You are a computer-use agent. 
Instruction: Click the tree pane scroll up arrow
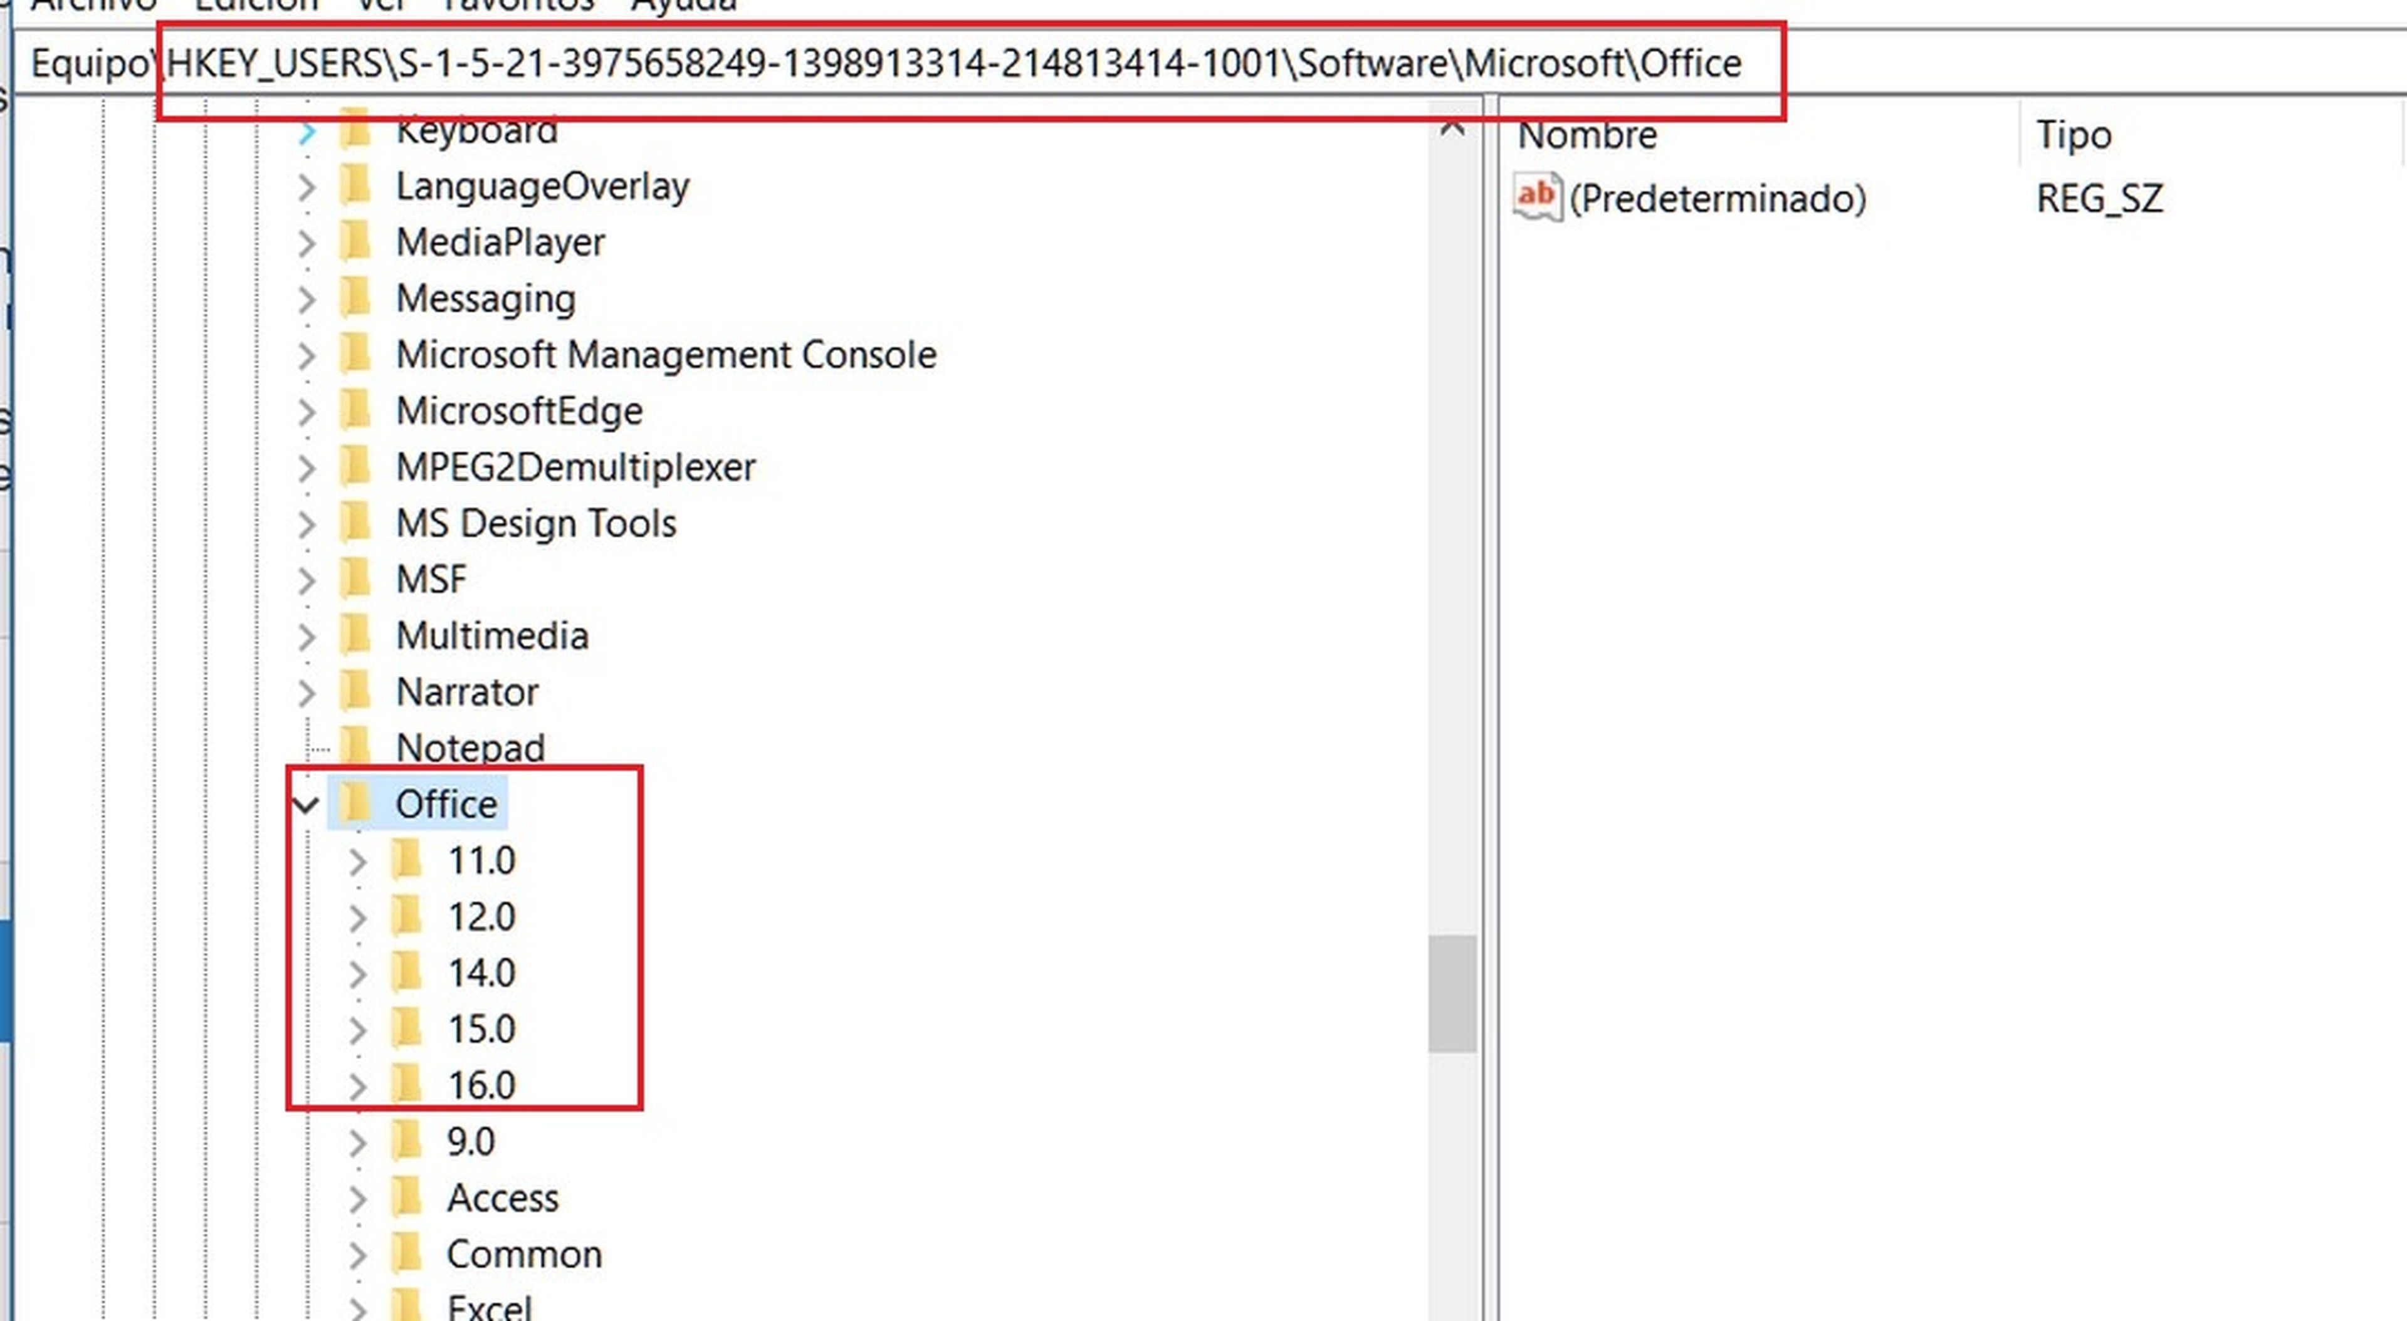[x=1452, y=127]
